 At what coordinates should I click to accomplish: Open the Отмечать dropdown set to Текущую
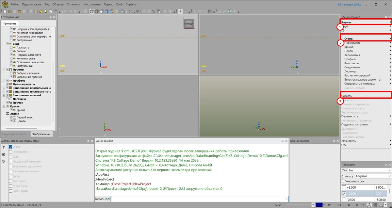373,176
